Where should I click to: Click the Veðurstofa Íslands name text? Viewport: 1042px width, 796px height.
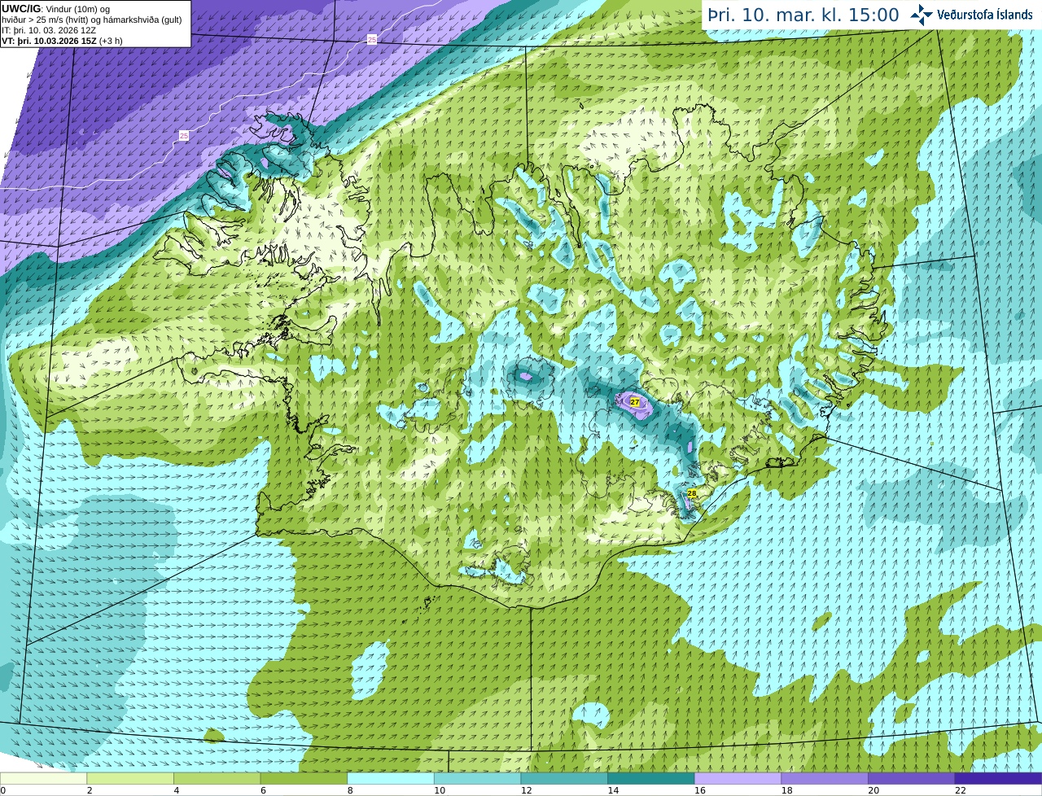tap(984, 15)
